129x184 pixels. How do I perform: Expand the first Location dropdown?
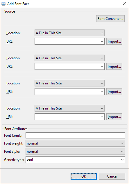pyautogui.click(x=69, y=33)
